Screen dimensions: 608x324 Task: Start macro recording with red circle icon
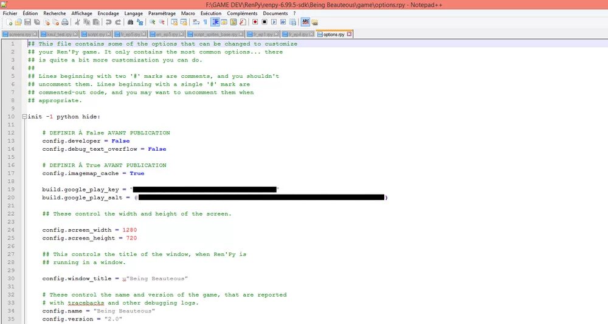(255, 22)
